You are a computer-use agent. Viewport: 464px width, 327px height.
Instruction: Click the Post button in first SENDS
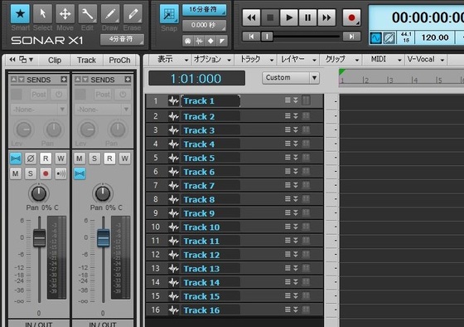point(39,95)
